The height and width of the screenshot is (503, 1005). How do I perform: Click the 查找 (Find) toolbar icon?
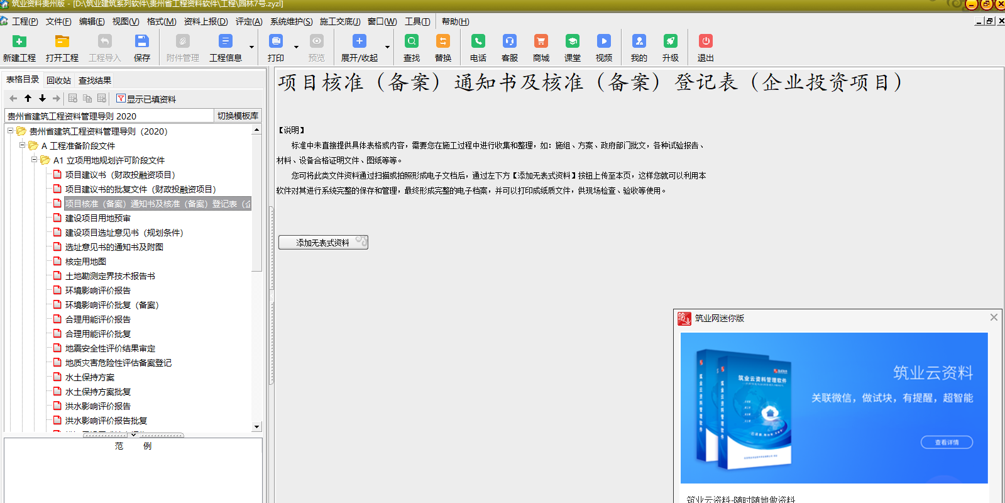tap(411, 41)
